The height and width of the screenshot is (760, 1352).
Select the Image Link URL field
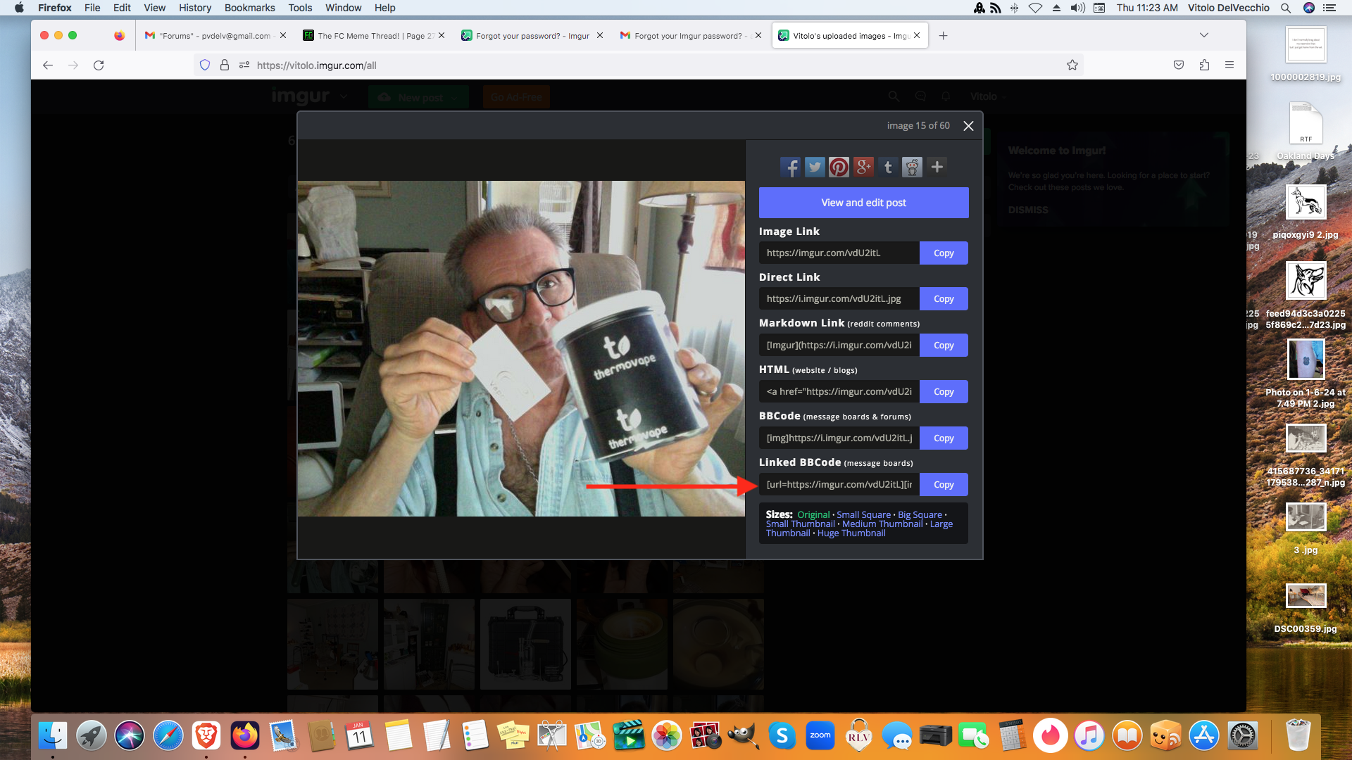pyautogui.click(x=839, y=253)
